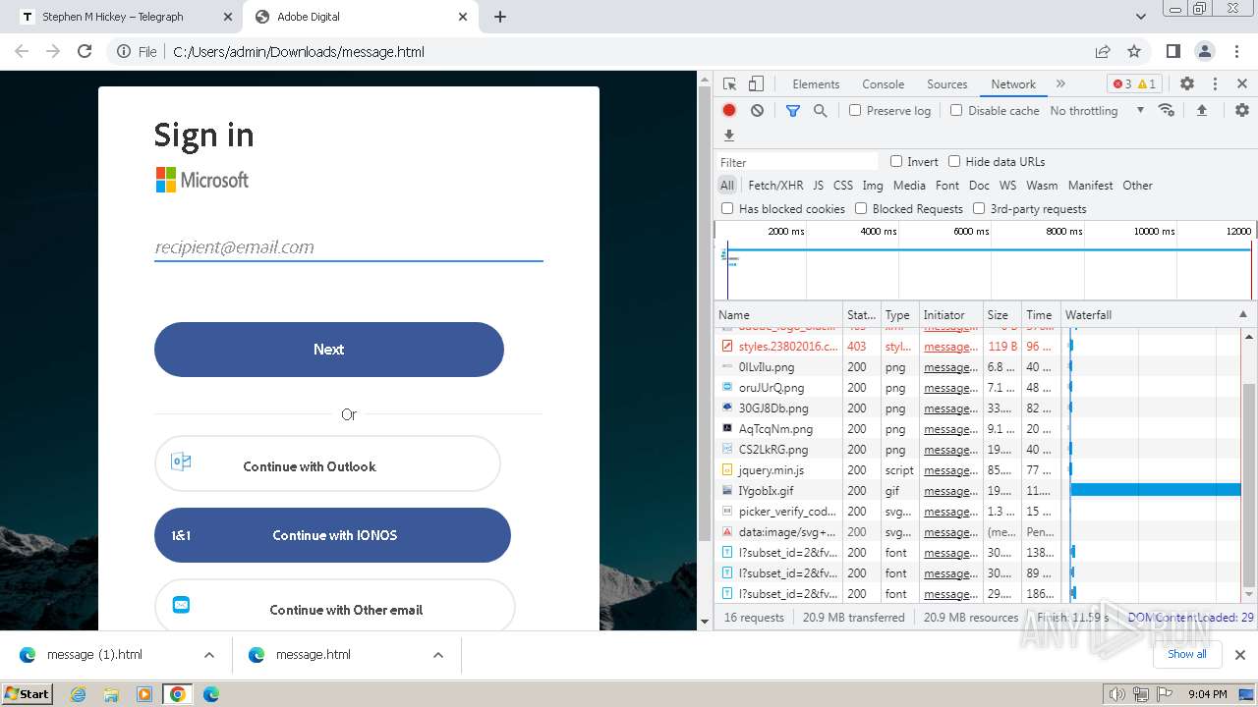
Task: Share this page icon
Action: click(x=1103, y=51)
